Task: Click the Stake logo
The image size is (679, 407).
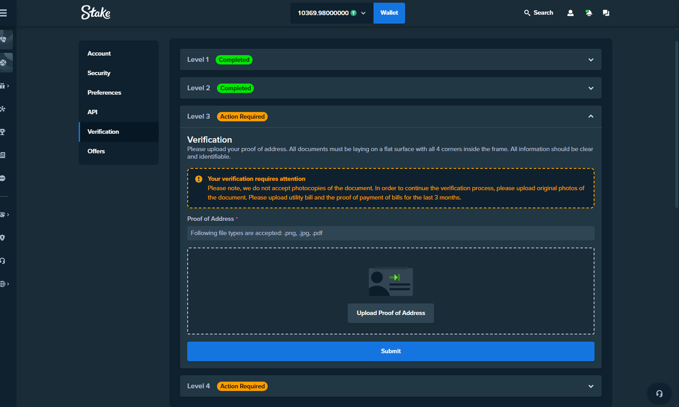Action: (x=95, y=12)
